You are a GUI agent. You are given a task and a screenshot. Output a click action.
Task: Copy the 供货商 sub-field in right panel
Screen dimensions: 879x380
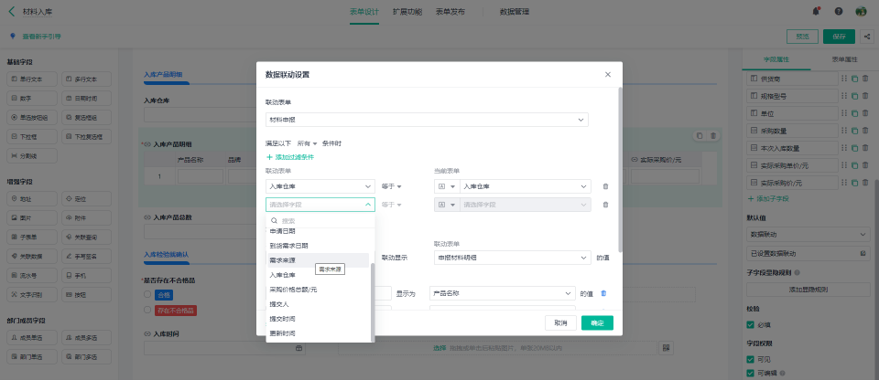coord(854,79)
